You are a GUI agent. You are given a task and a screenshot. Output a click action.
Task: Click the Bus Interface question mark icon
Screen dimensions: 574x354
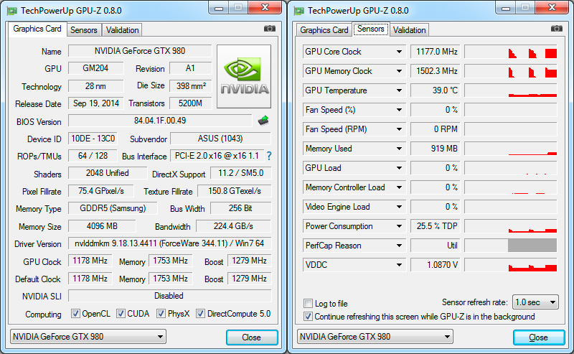(x=269, y=156)
